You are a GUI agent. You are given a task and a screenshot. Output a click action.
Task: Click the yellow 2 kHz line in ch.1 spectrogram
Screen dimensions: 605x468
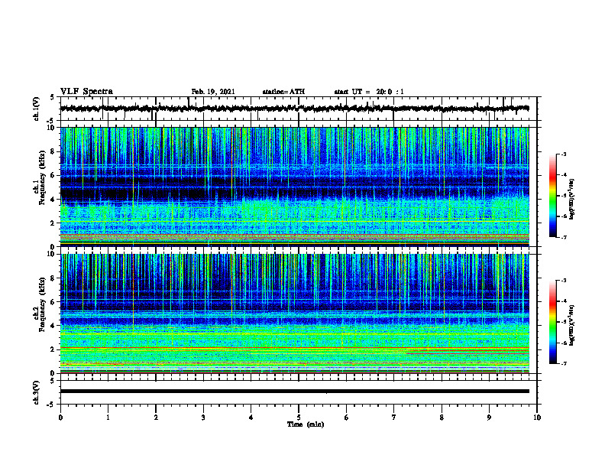click(x=294, y=221)
